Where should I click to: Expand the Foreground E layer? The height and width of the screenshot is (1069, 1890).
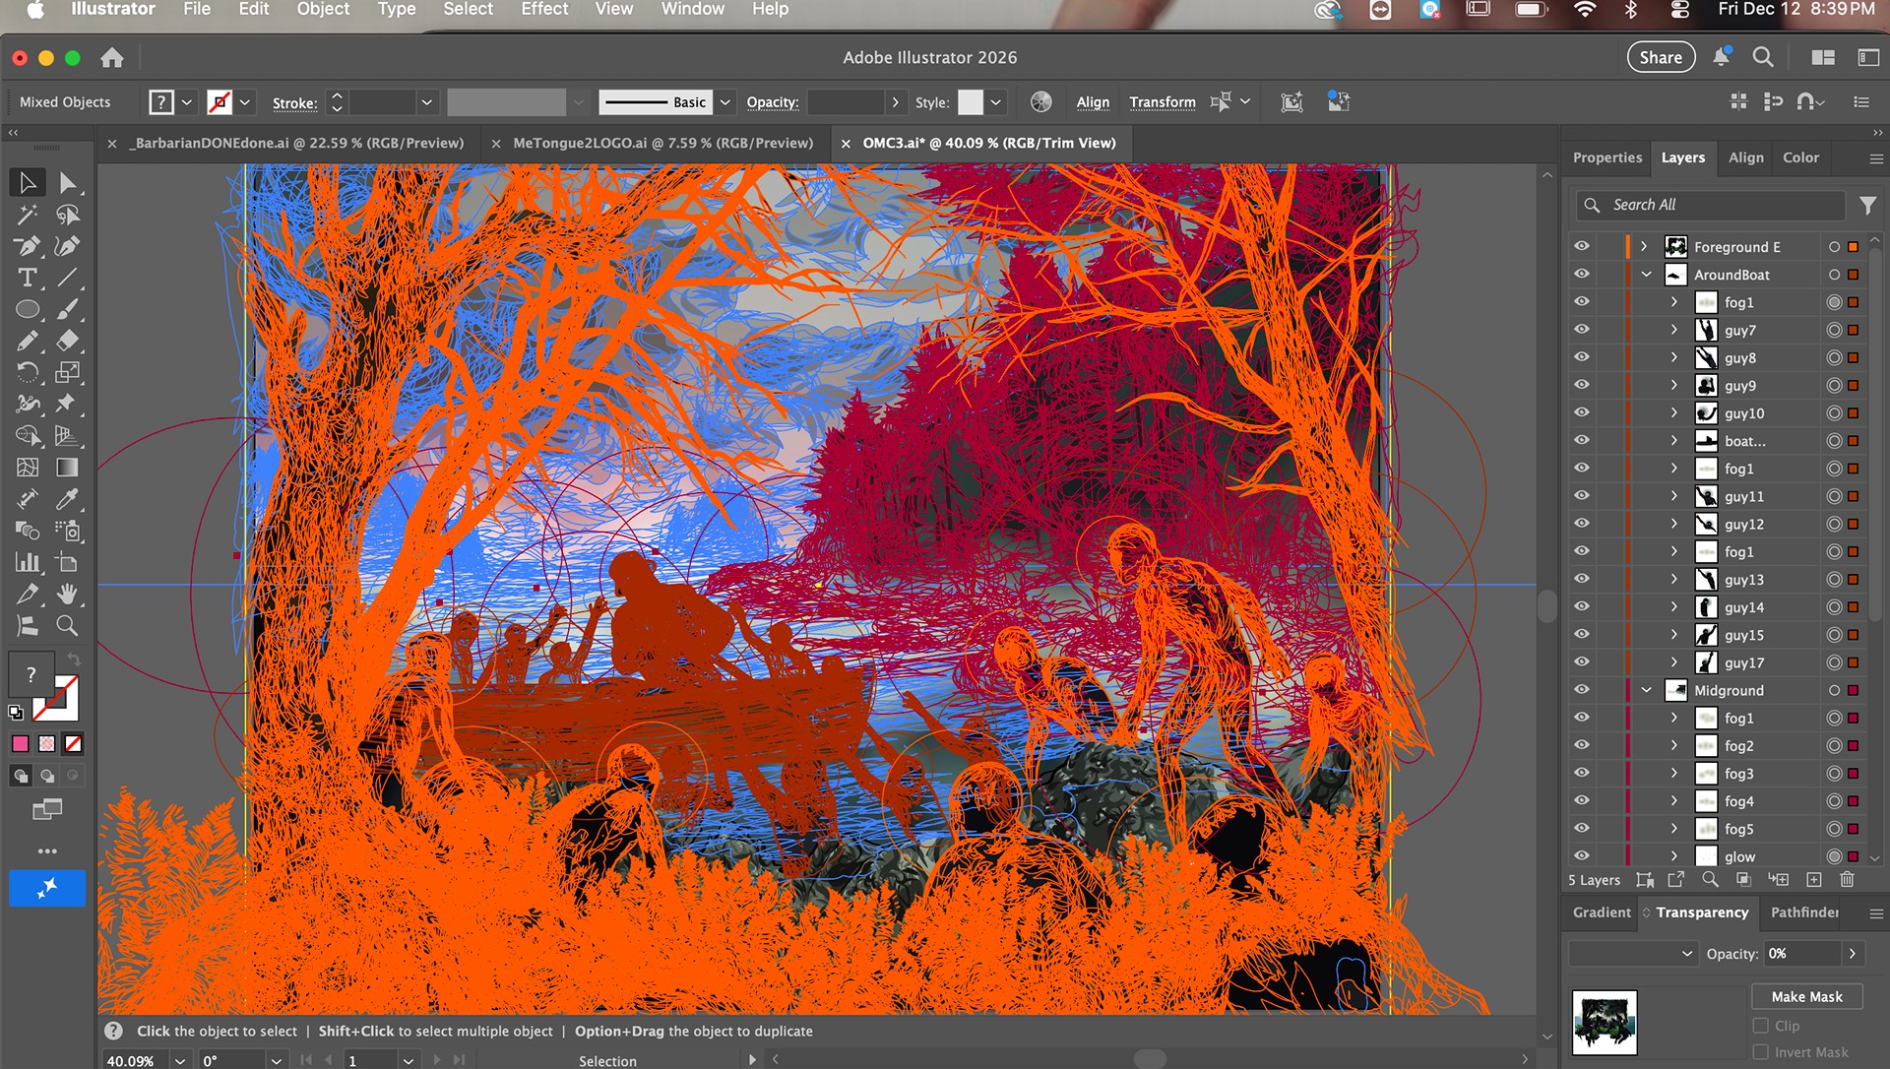tap(1644, 247)
